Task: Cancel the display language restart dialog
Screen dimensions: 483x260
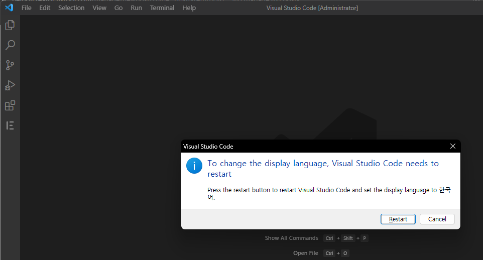Action: tap(437, 219)
